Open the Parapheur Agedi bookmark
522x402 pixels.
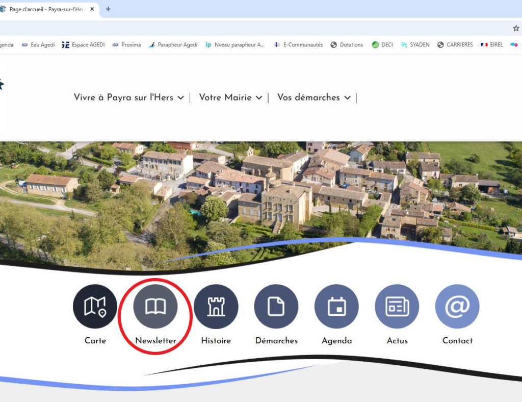click(x=173, y=45)
